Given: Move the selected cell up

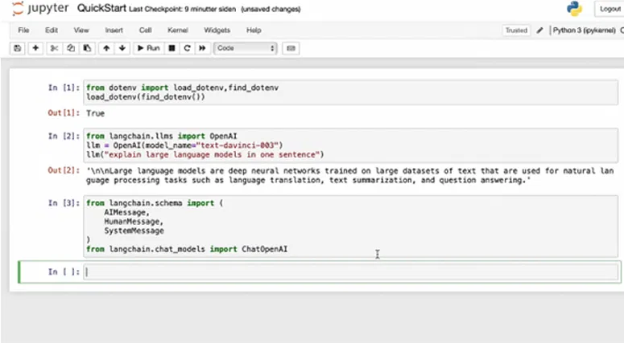Looking at the screenshot, I should click(x=106, y=48).
